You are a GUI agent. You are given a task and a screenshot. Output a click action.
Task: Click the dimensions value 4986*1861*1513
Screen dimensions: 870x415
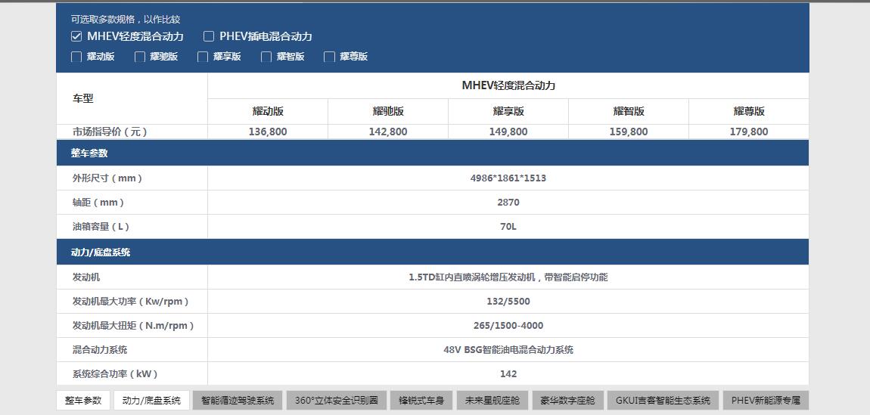point(508,178)
